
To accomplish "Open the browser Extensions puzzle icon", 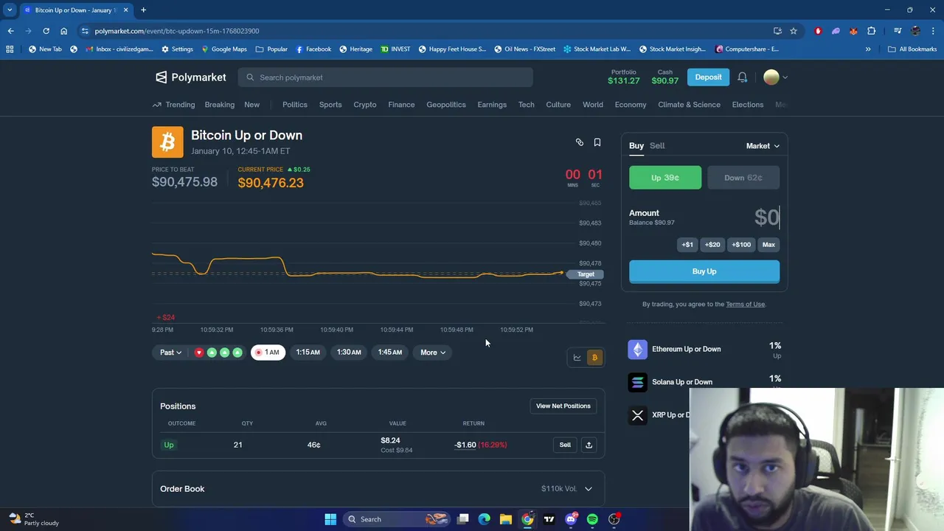I will [x=872, y=31].
